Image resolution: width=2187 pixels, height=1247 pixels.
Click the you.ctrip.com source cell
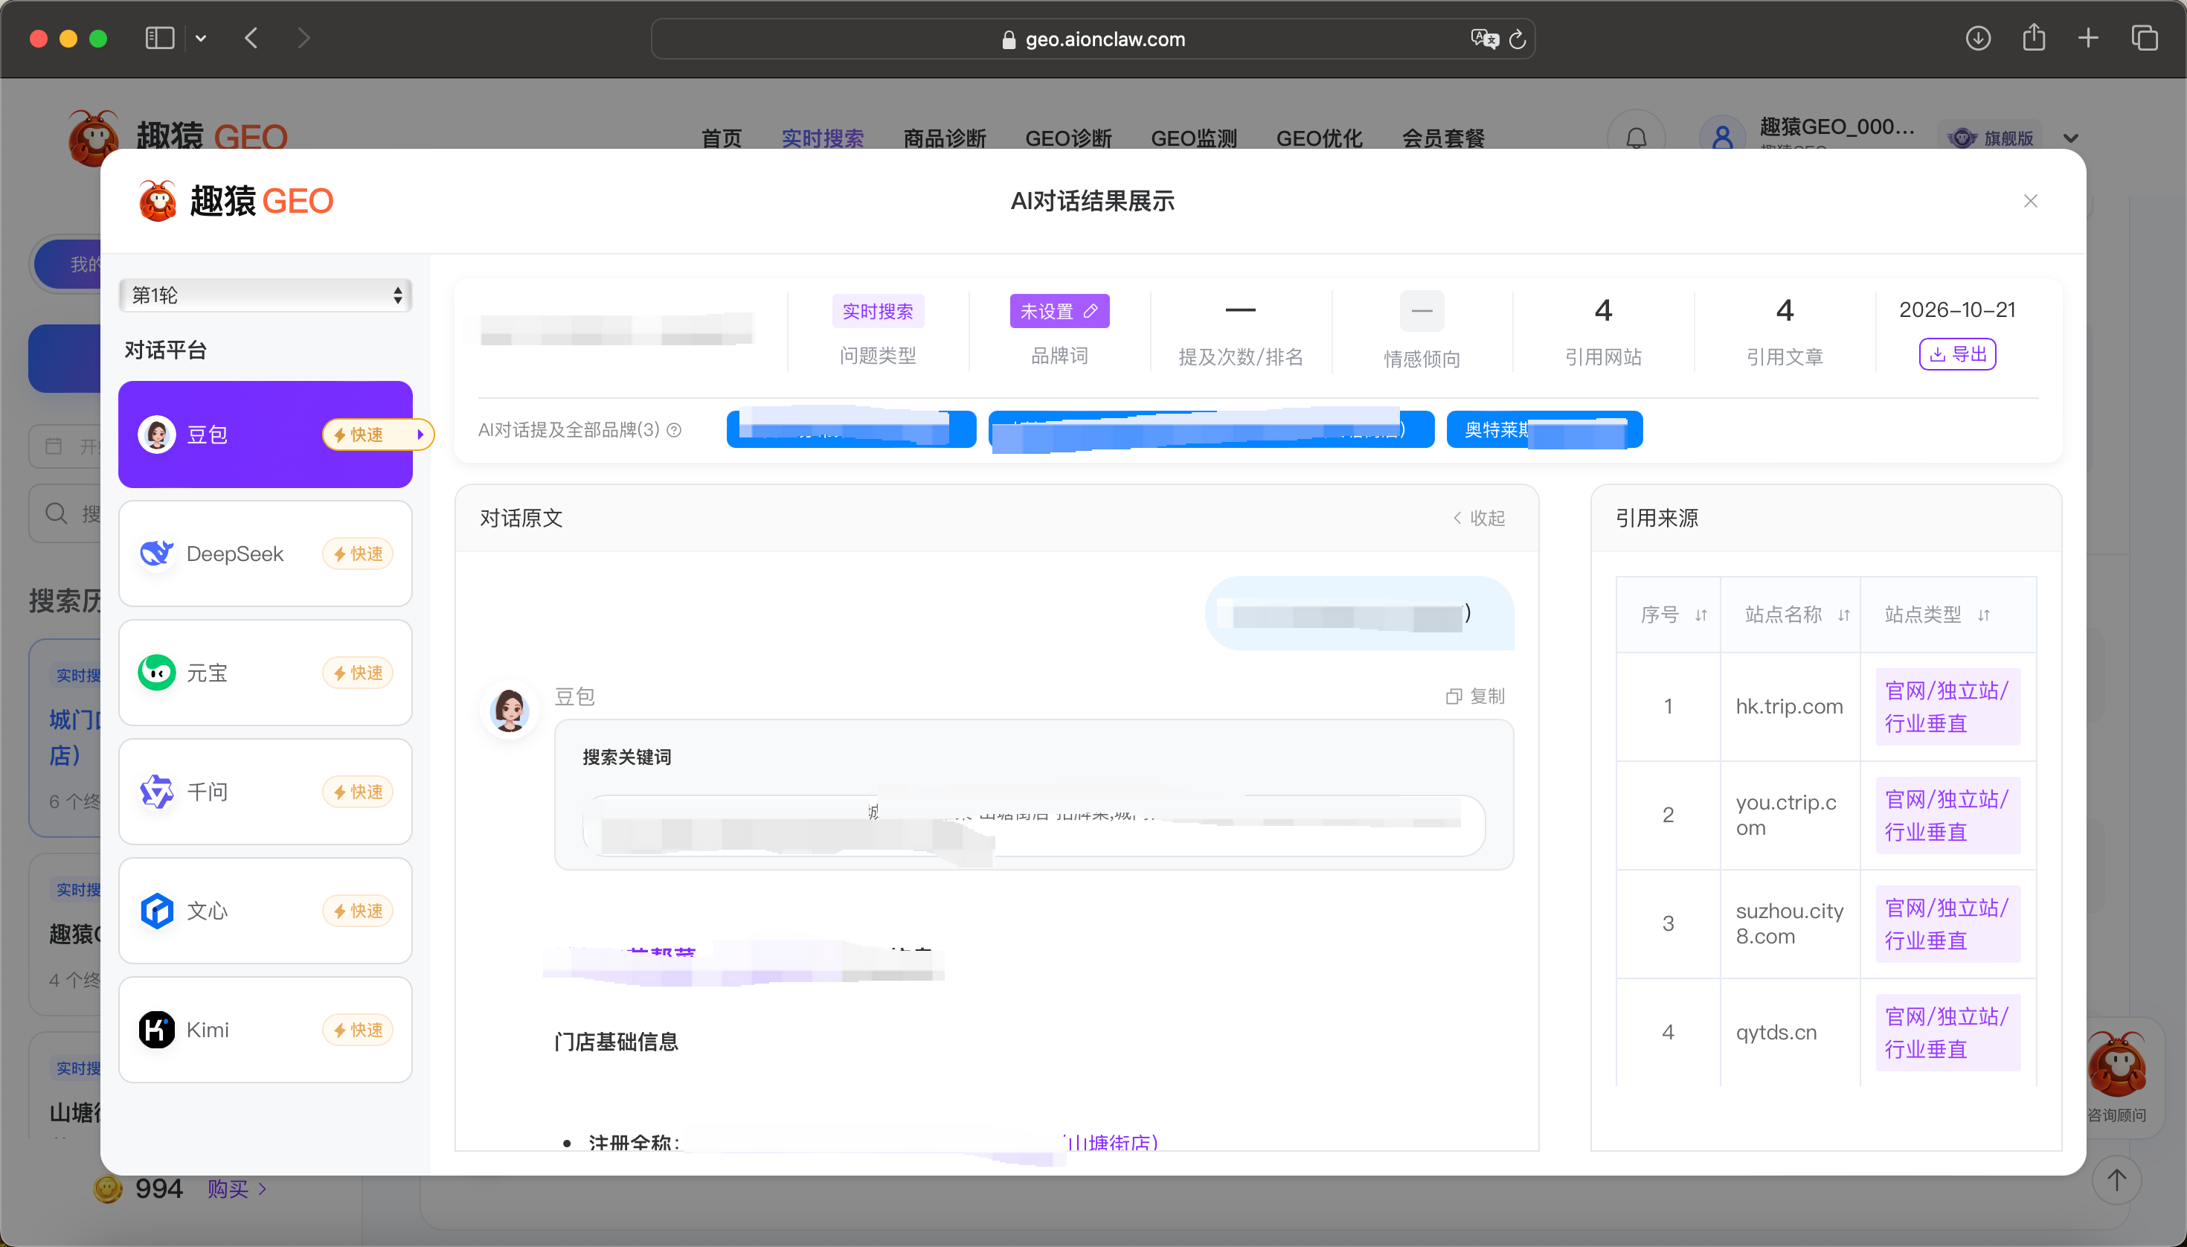click(1790, 815)
